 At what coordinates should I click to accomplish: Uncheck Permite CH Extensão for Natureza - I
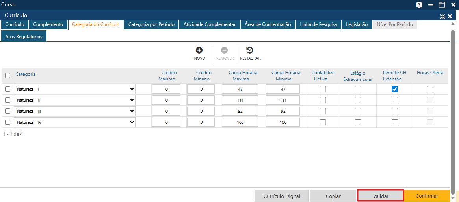395,89
